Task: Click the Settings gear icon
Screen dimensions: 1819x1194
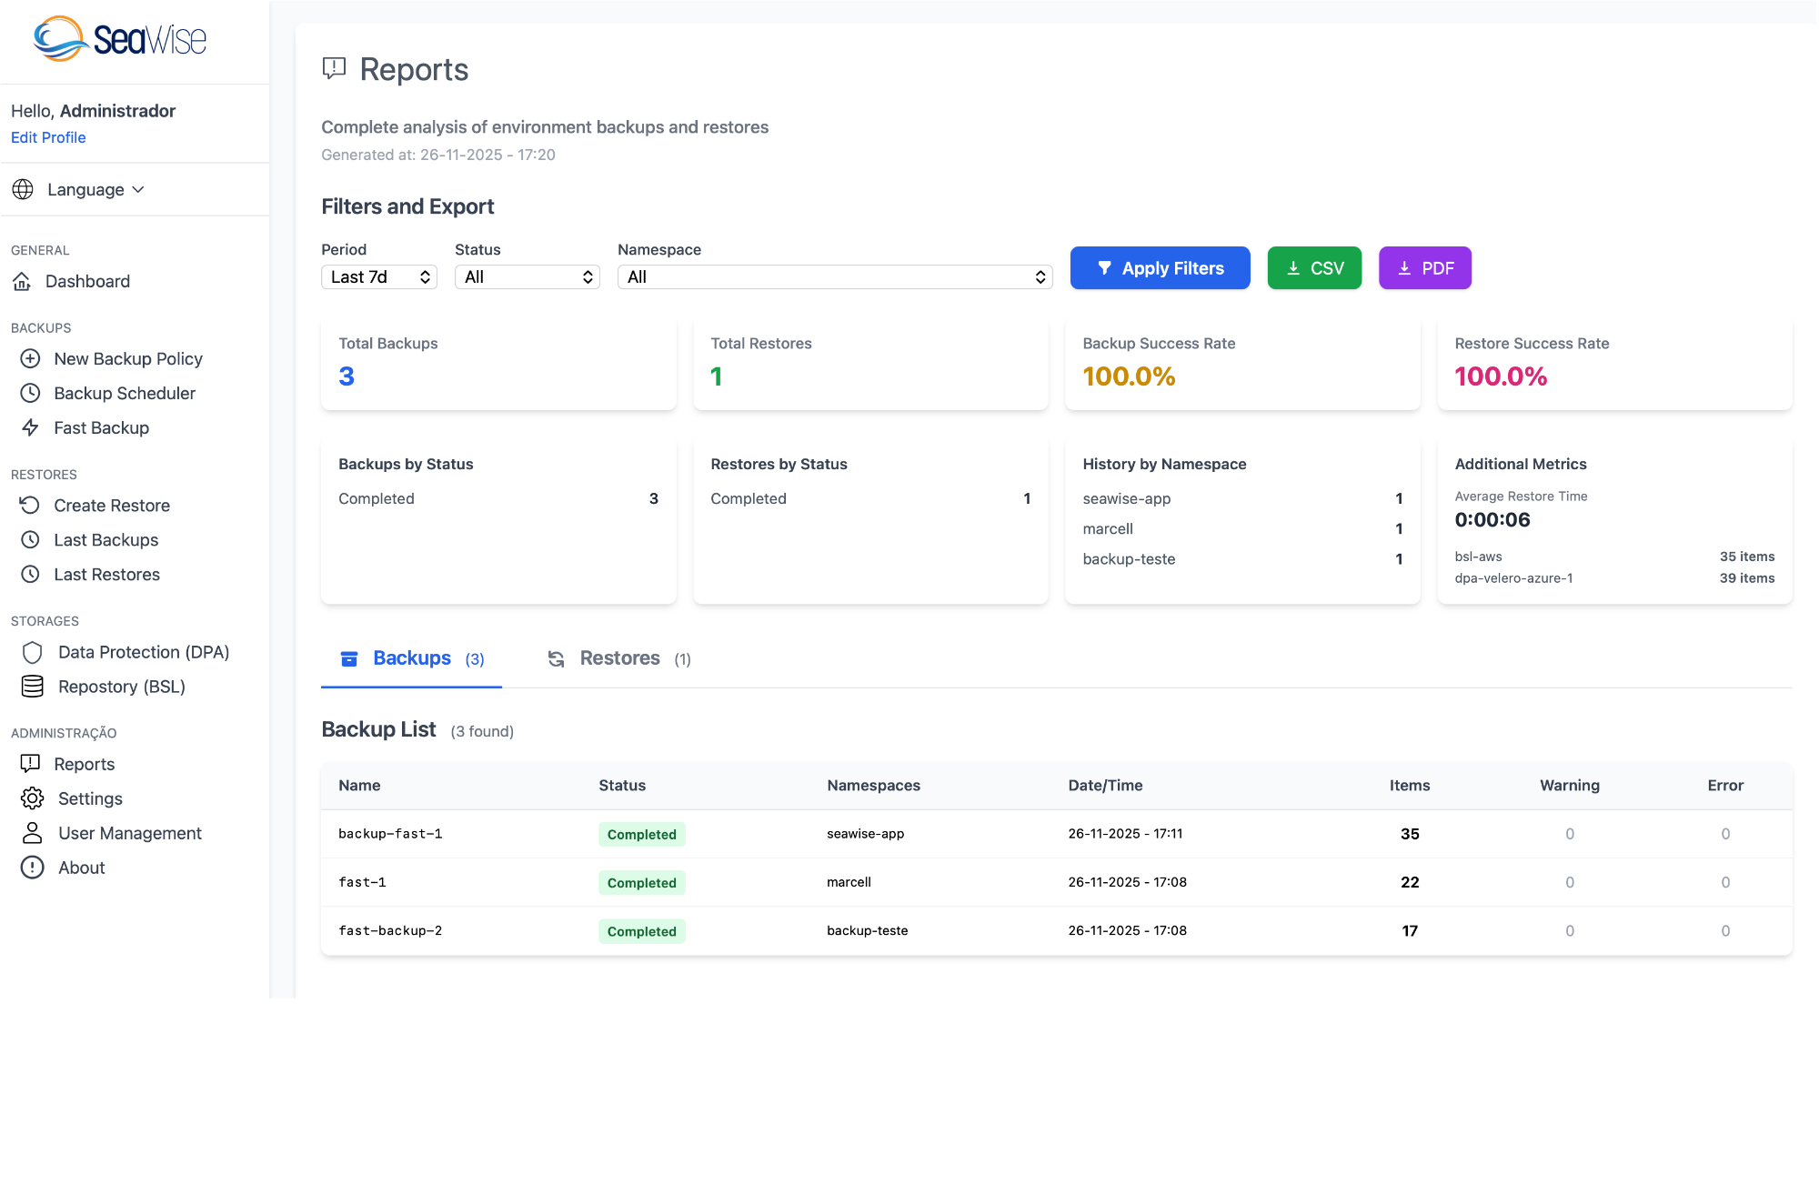Action: (x=33, y=799)
